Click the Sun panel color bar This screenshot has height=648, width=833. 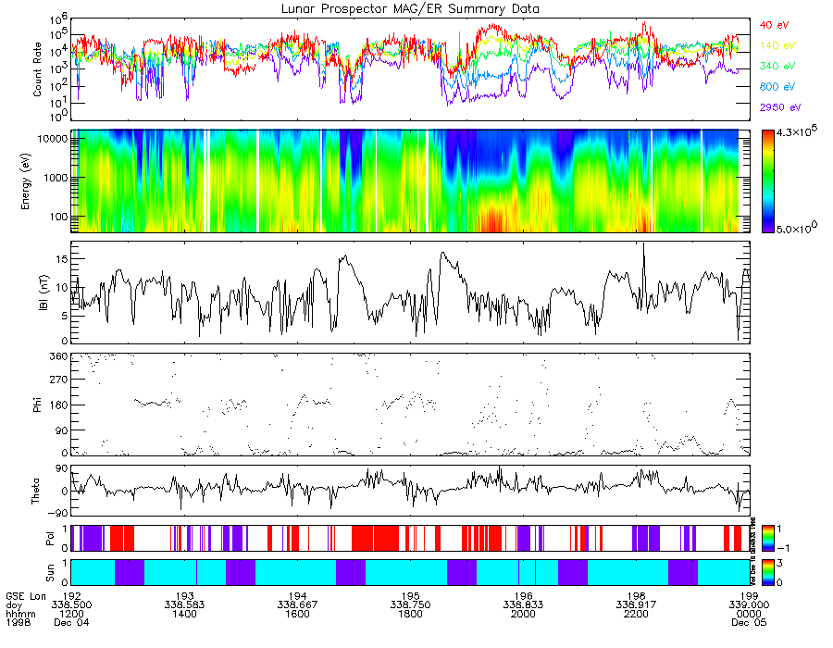click(768, 573)
